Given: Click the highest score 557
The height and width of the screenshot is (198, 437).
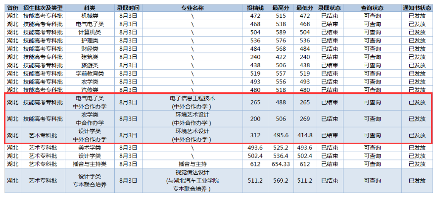Looking at the screenshot, I should [281, 74].
